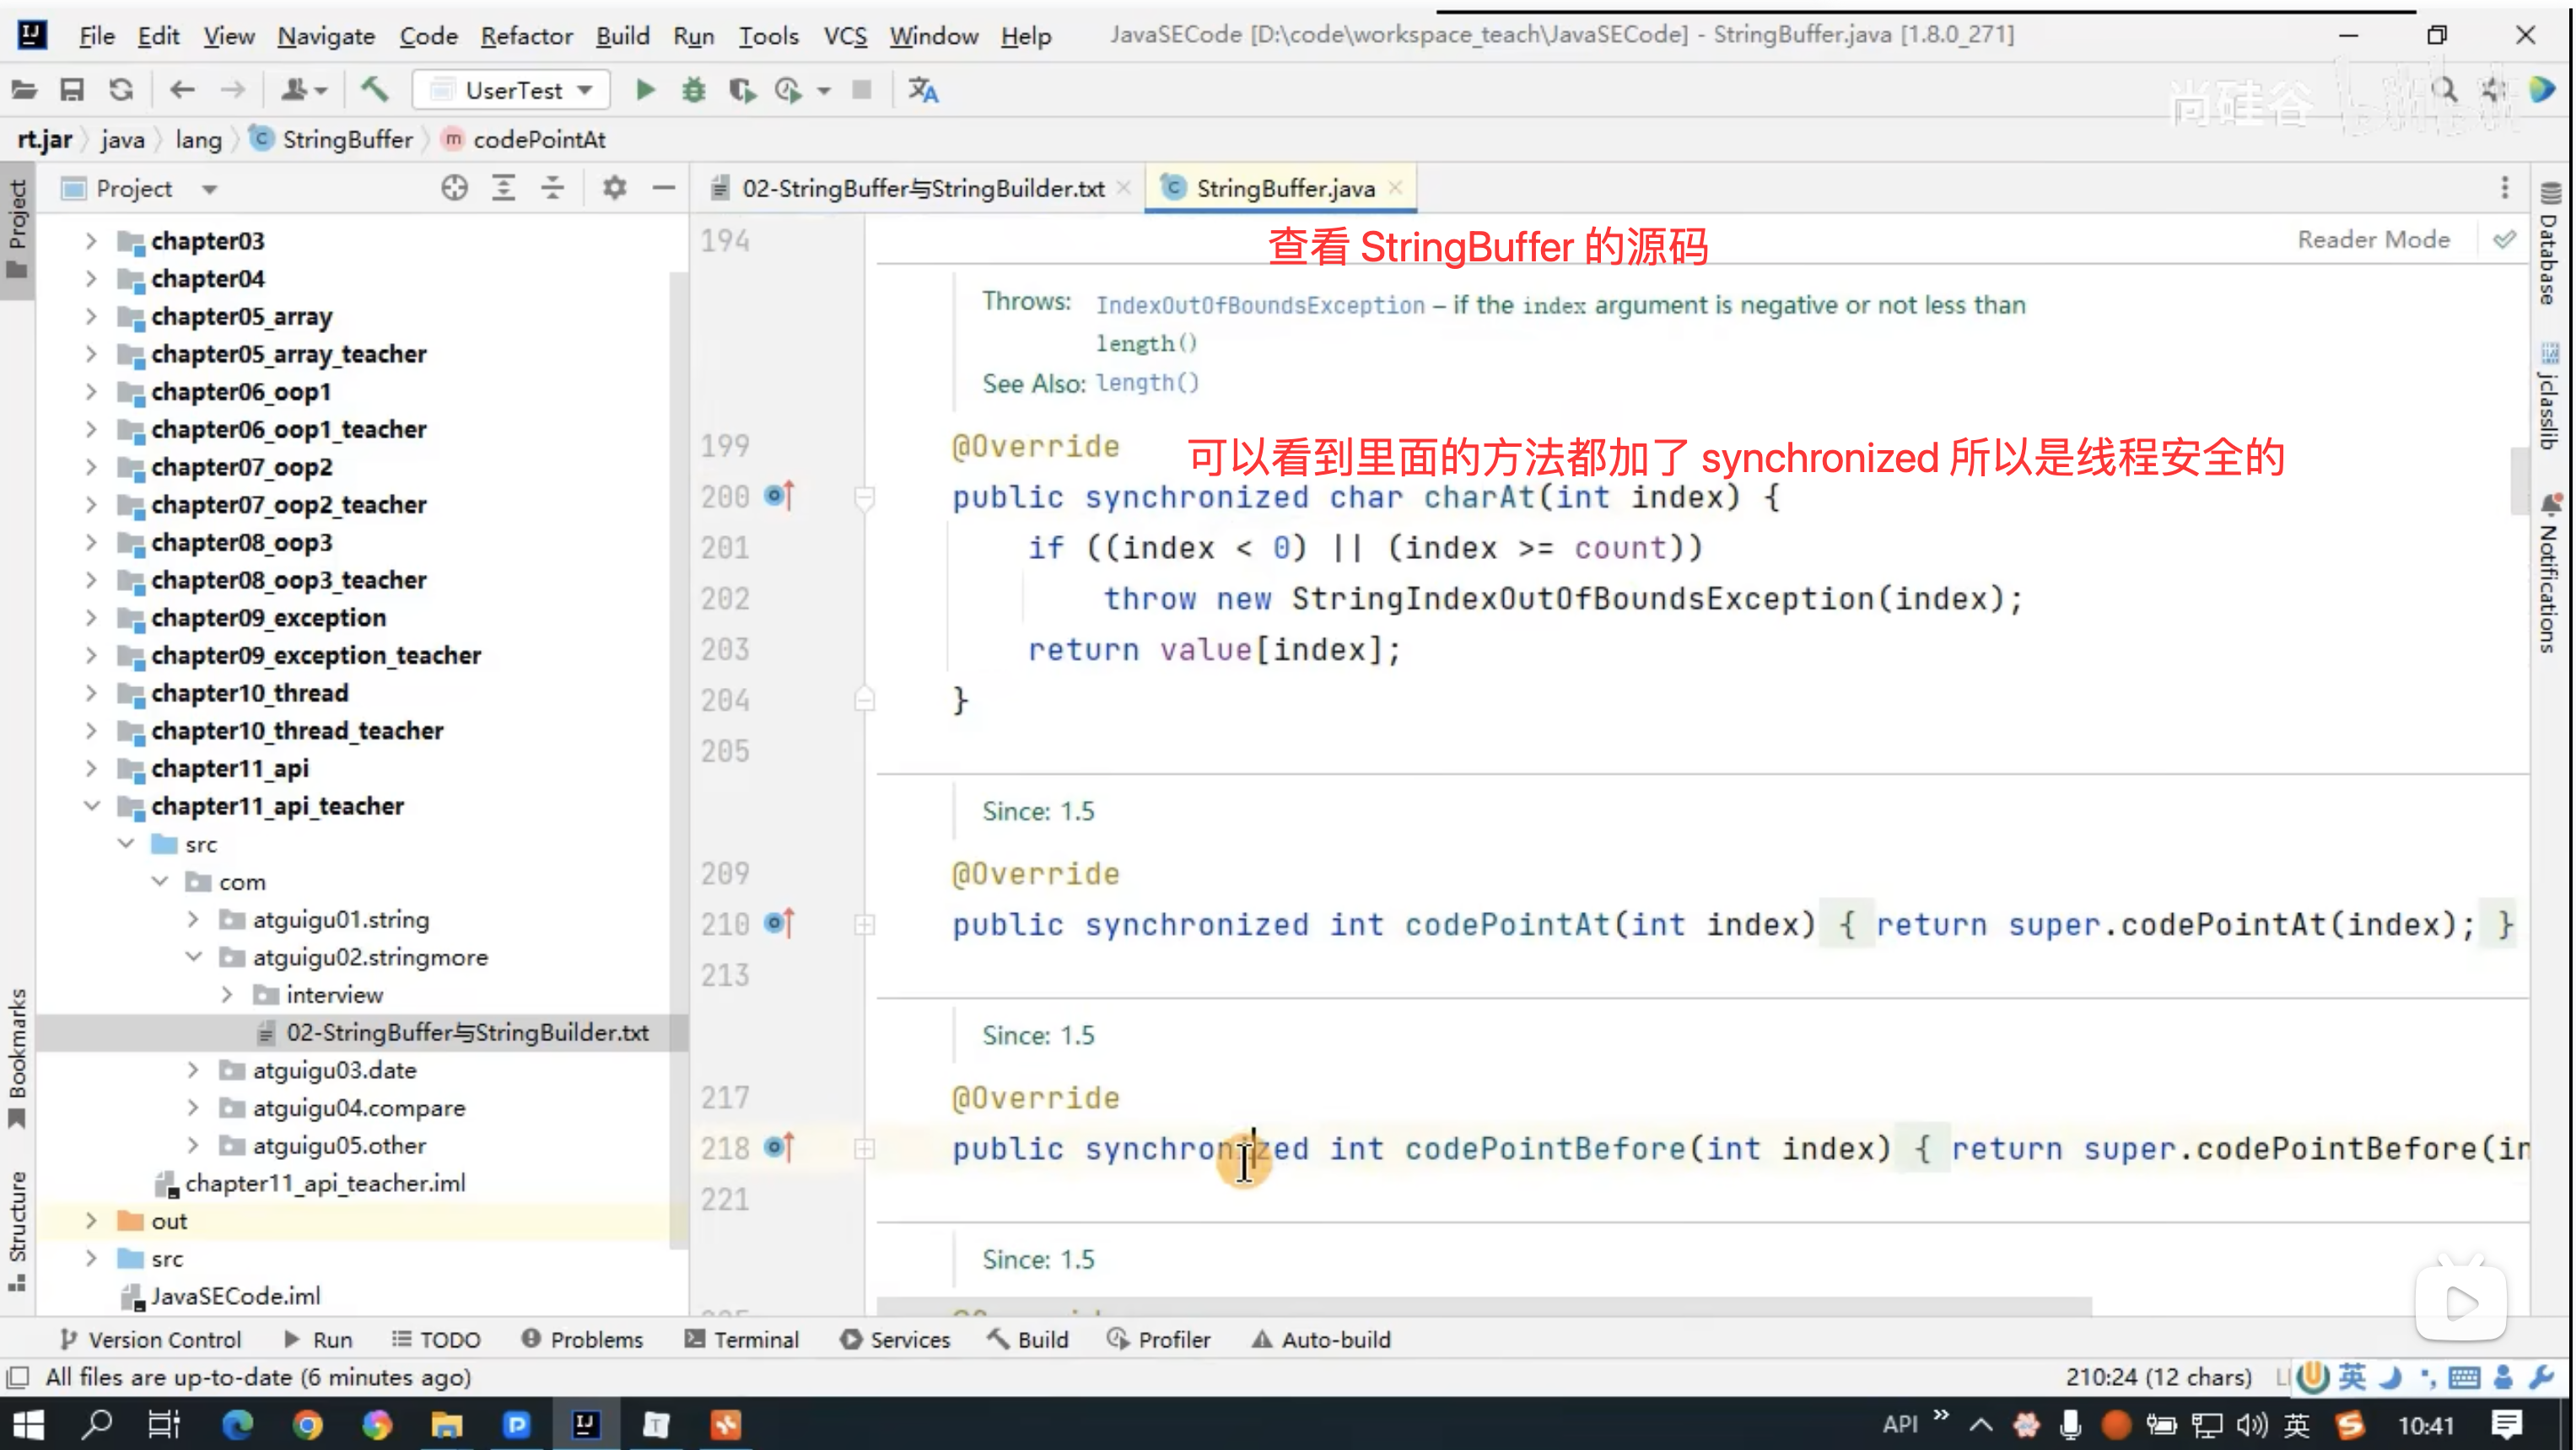Expand the chapter10_thread folder
Viewport: 2576px width, 1450px height.
coord(91,692)
